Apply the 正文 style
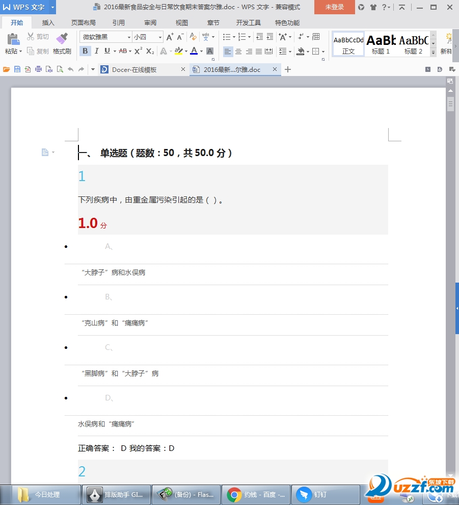Screen dimensions: 459x505 pyautogui.click(x=348, y=44)
